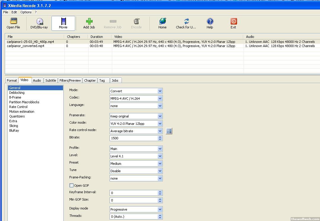Click the Check for Updates icon
Viewport: 320px width, 221px height.
tap(186, 22)
